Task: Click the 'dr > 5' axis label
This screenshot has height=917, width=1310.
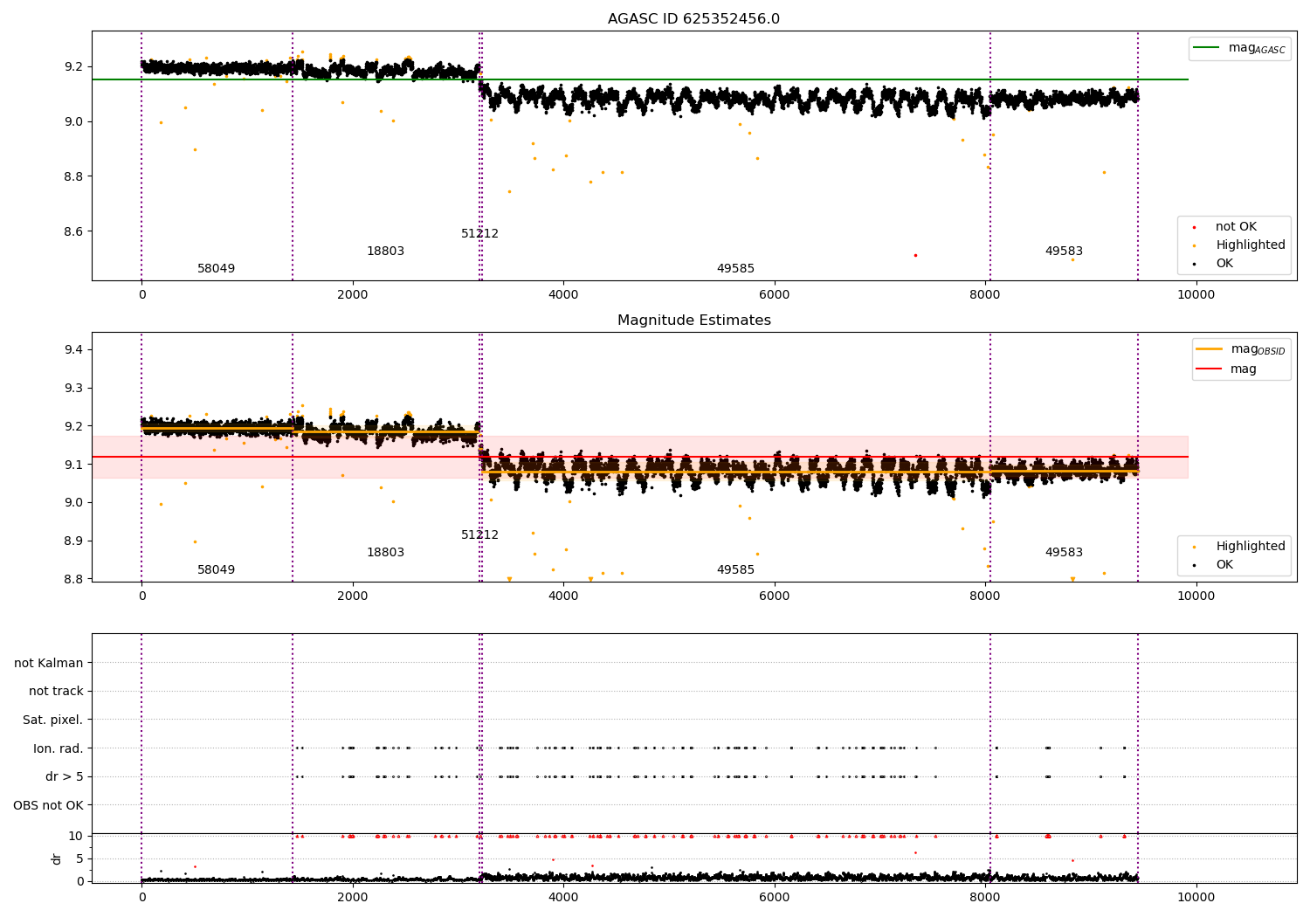Action: (65, 777)
